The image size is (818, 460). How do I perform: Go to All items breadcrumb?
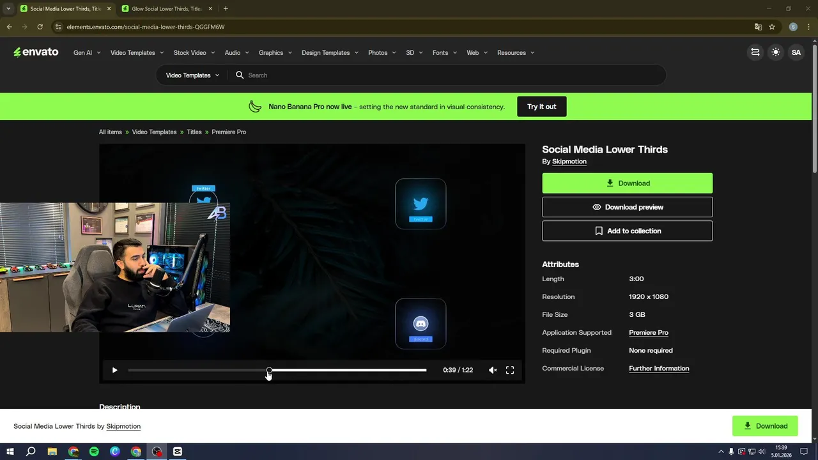coord(111,132)
